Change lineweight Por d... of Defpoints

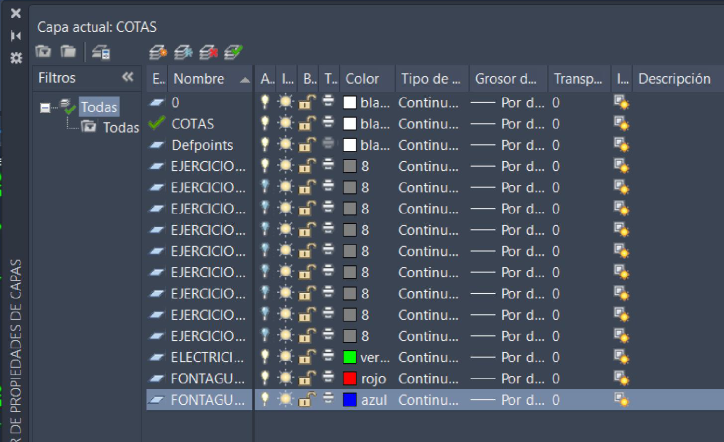point(507,145)
